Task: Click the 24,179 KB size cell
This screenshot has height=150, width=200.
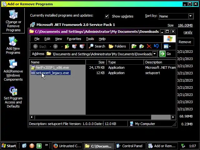Action: (x=97, y=67)
